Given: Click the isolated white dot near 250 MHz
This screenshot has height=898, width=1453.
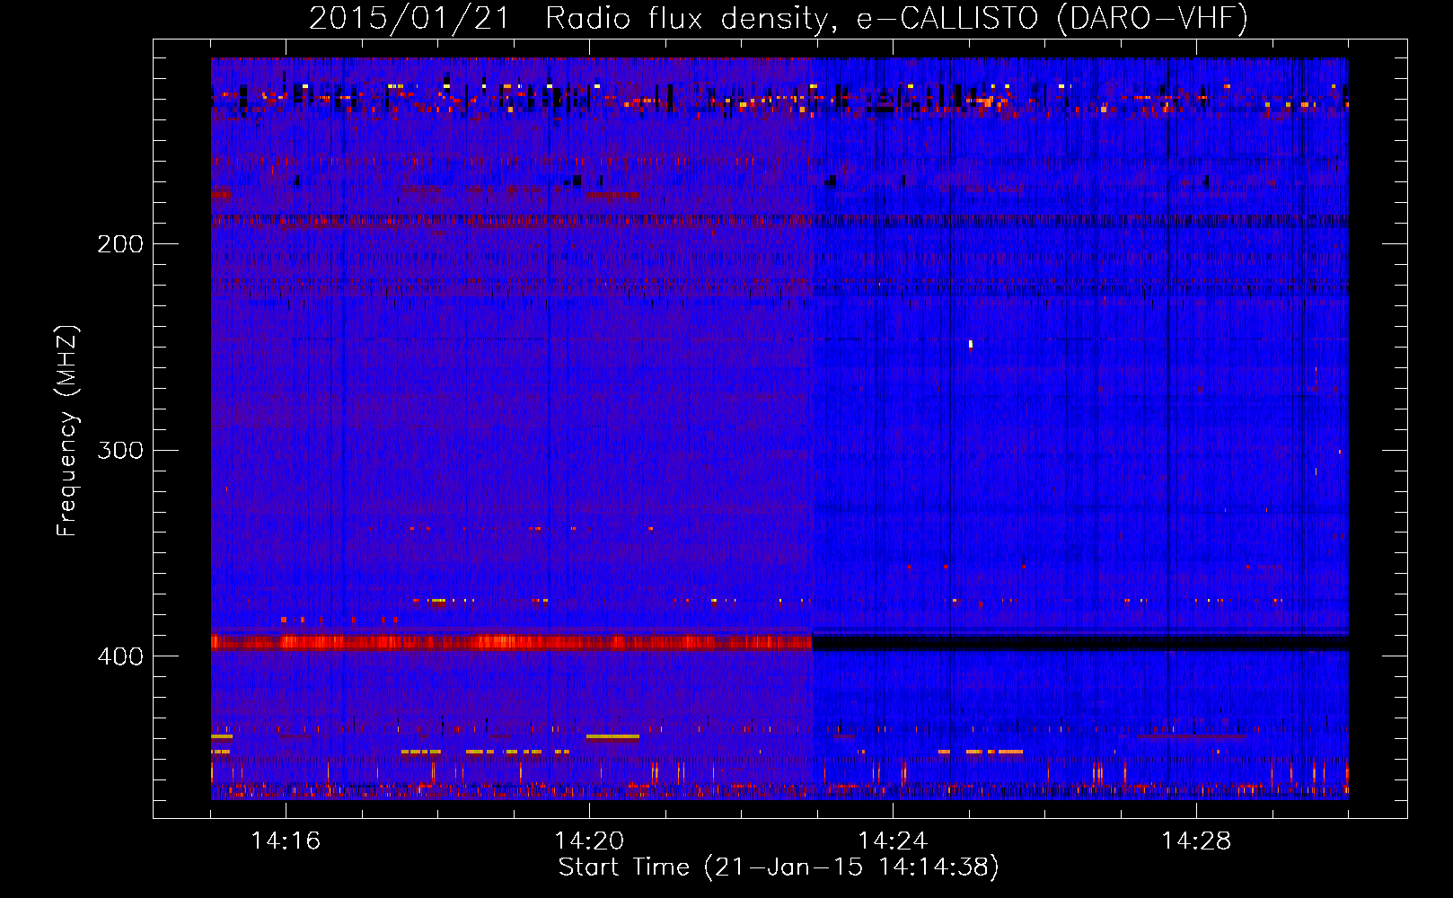Looking at the screenshot, I should pos(970,344).
